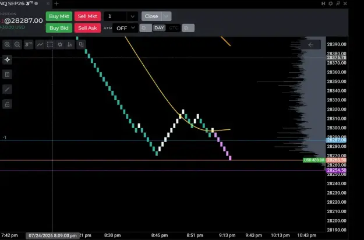Focus the order quantity field
The width and height of the screenshot is (364, 240).
tap(115, 16)
